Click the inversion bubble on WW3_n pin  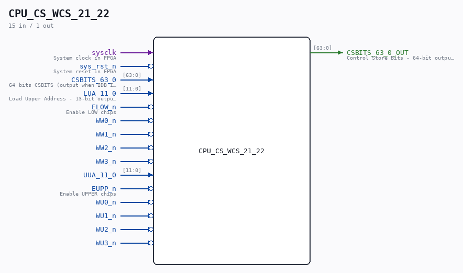click(x=151, y=162)
